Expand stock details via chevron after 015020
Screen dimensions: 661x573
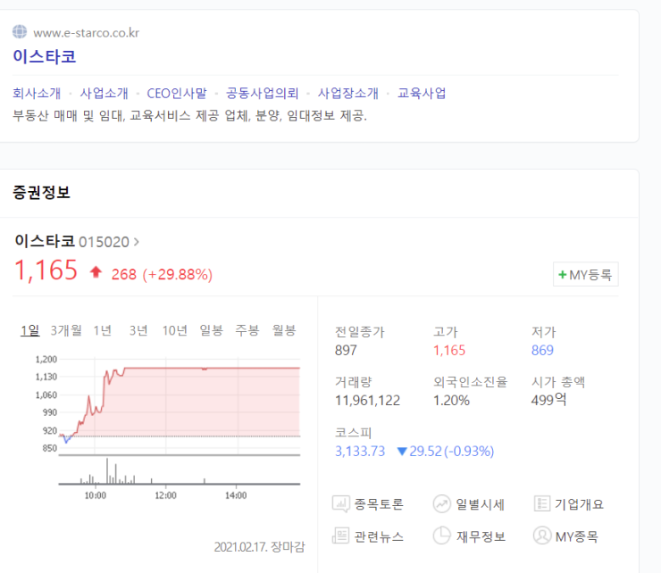[136, 242]
